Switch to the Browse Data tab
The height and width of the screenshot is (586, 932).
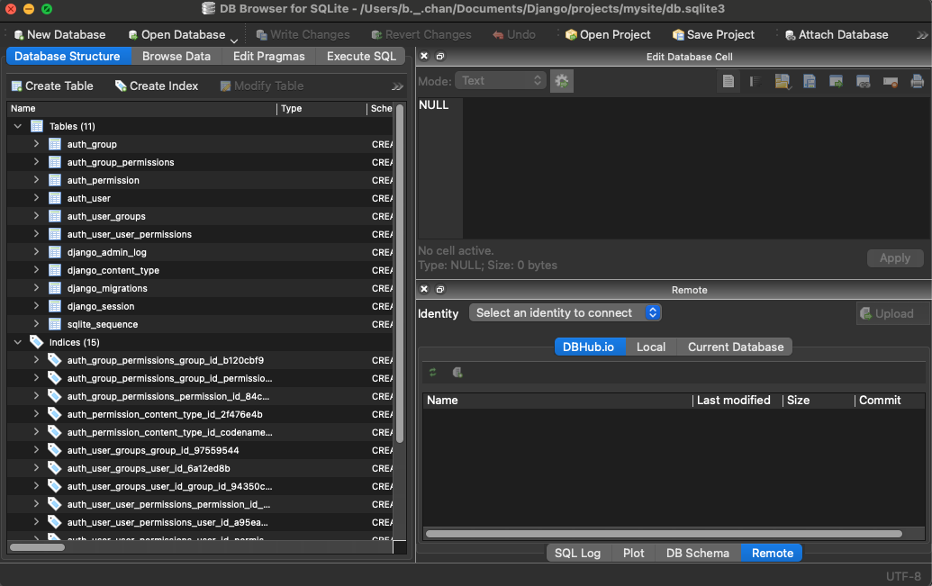click(x=176, y=56)
